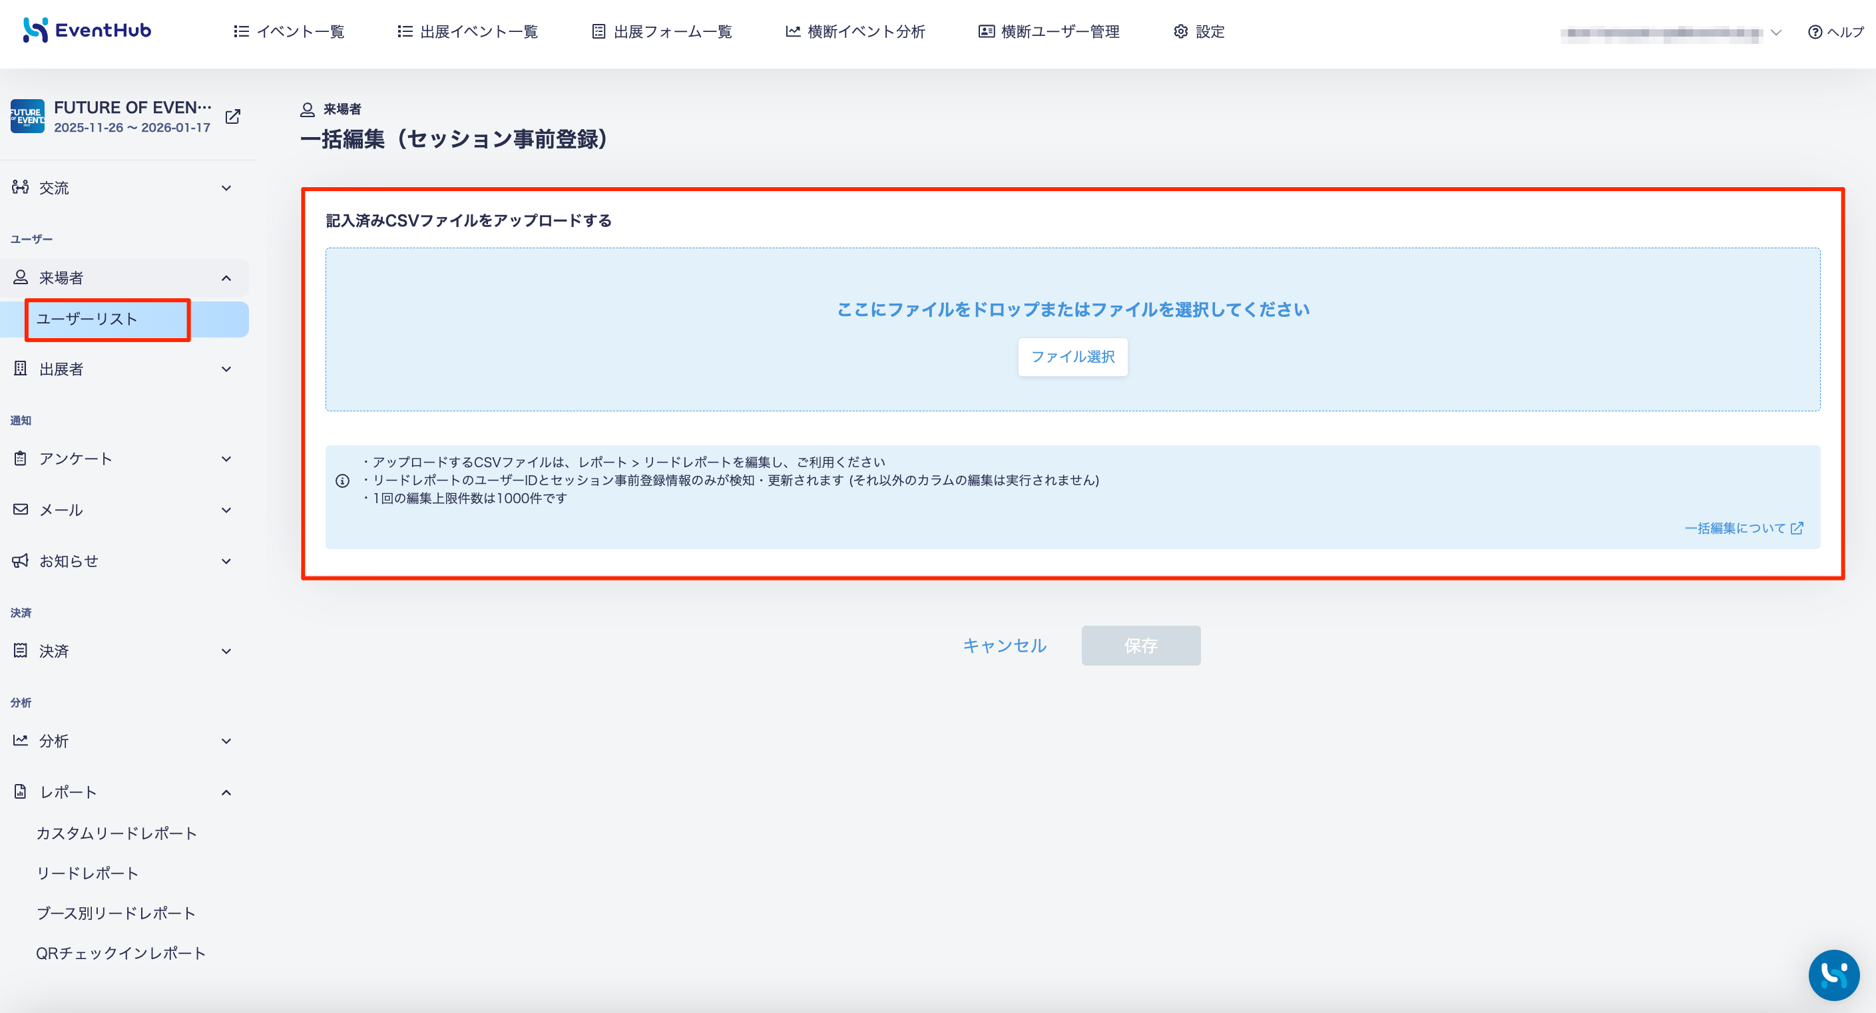Click the CSV file drop zone text

click(x=1072, y=309)
